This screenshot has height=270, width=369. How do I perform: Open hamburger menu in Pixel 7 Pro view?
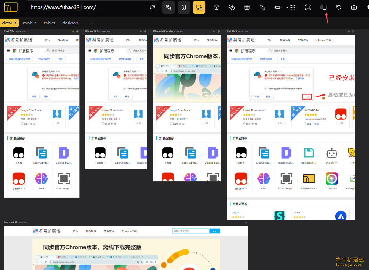pos(8,51)
